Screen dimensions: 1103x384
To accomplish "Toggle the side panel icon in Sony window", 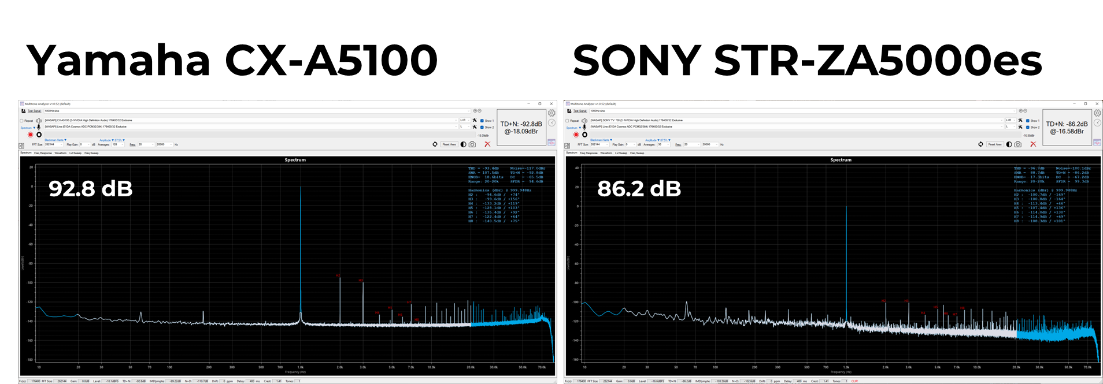I will pos(567,146).
